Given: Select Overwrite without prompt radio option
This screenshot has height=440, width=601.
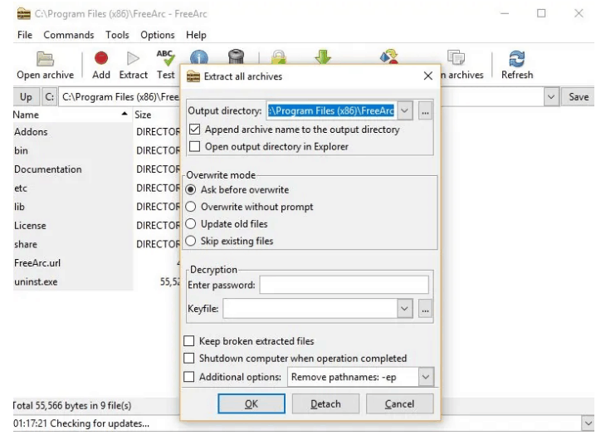Looking at the screenshot, I should 193,207.
